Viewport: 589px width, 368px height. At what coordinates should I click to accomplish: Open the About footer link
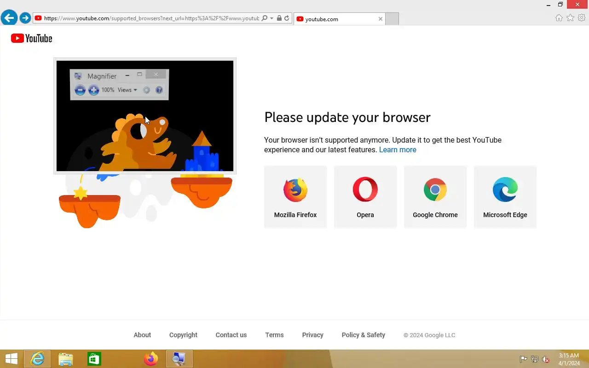coord(142,335)
